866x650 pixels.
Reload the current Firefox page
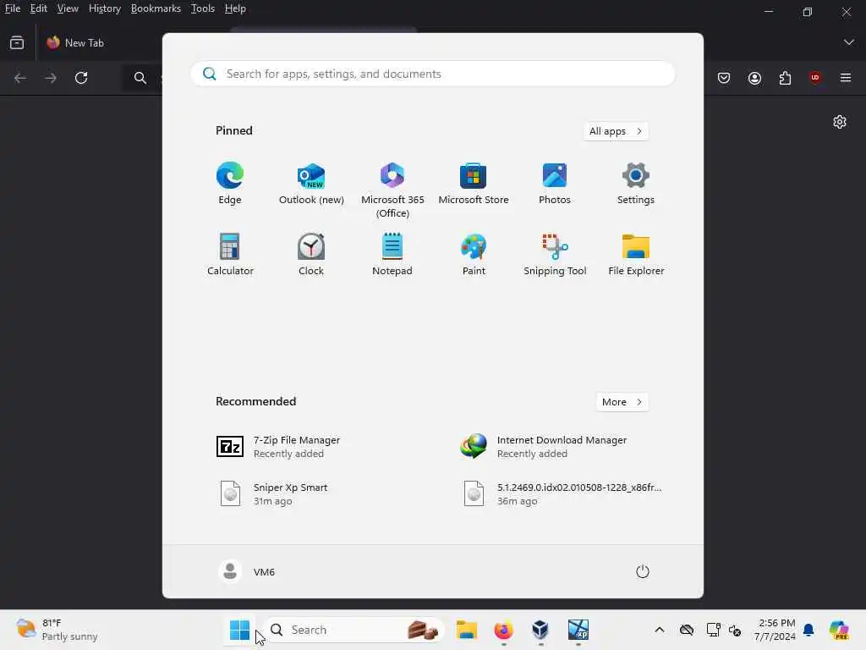tap(81, 78)
